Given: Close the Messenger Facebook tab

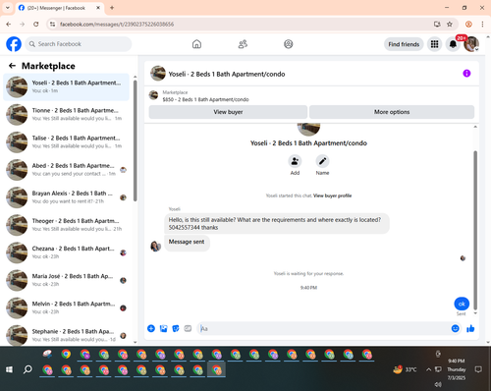Looking at the screenshot, I should click(98, 8).
